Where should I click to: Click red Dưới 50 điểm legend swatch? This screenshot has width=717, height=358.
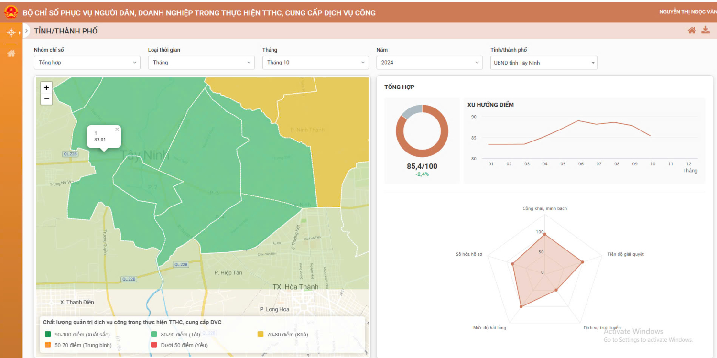pyautogui.click(x=154, y=345)
